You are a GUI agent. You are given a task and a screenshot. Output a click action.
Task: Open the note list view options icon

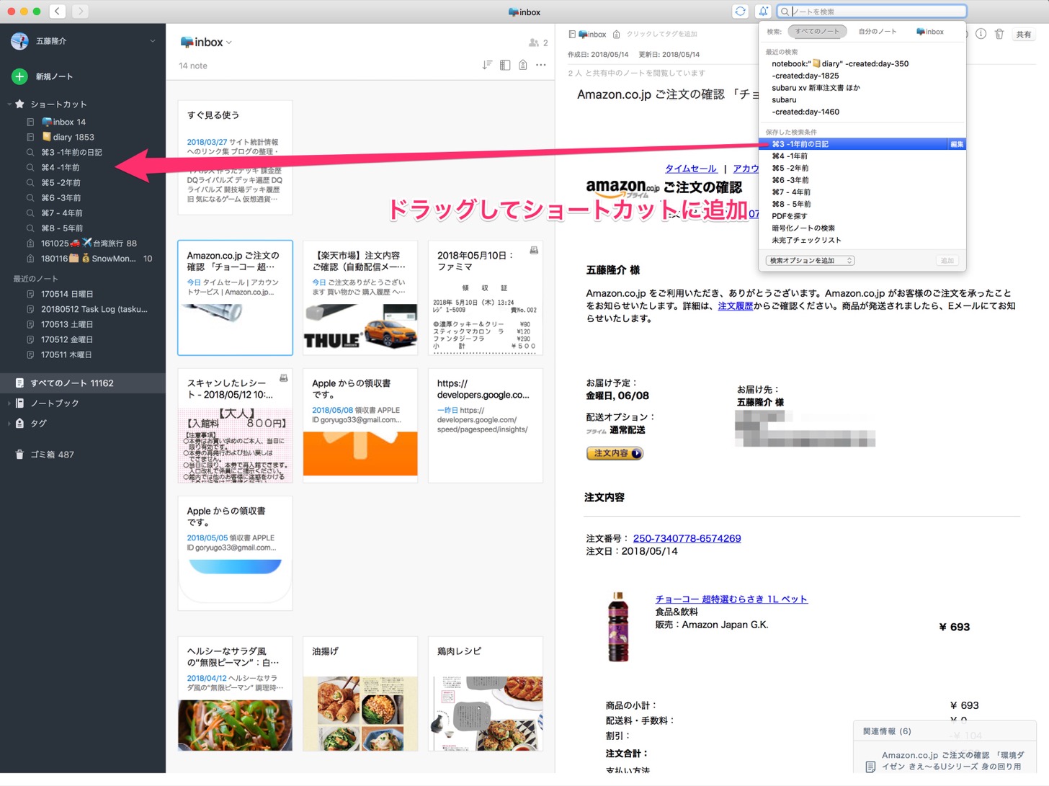505,65
